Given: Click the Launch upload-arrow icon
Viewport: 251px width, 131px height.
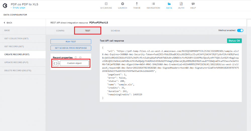Looking at the screenshot, I should click(x=122, y=4).
